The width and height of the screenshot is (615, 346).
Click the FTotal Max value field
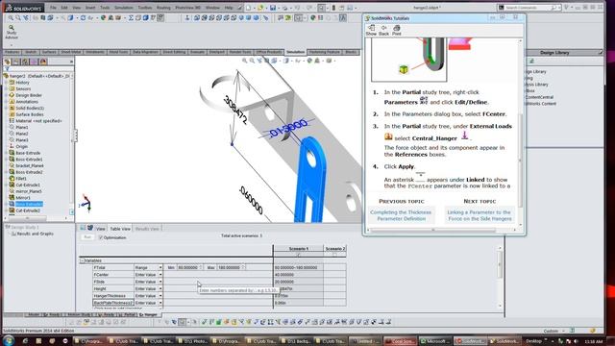231,267
